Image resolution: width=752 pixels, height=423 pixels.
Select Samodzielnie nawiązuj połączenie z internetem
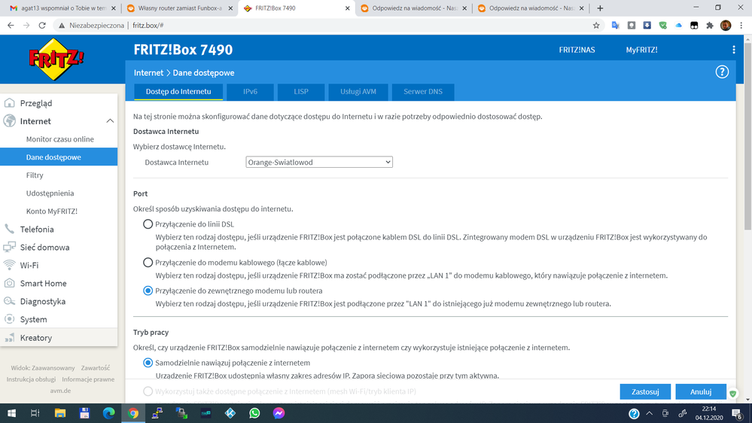tap(148, 363)
